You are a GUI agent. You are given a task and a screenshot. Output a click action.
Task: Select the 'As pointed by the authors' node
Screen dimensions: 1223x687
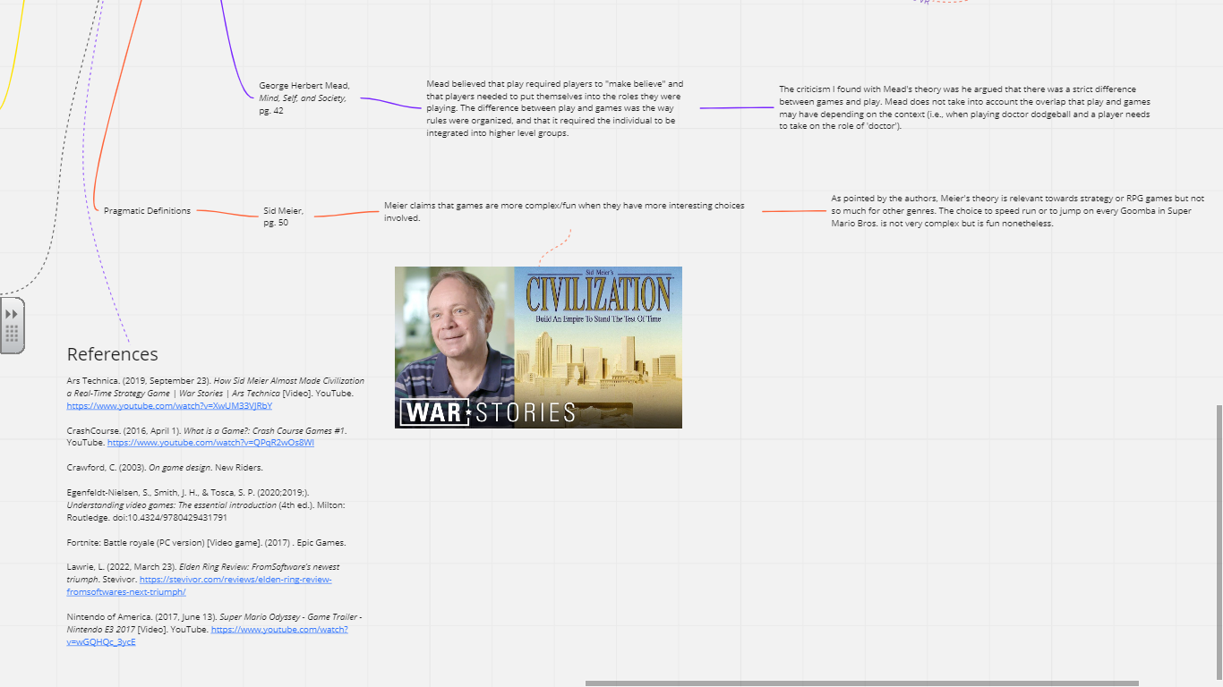pyautogui.click(x=1017, y=211)
